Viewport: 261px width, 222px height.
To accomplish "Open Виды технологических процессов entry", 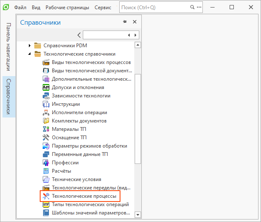I will pyautogui.click(x=91, y=62).
